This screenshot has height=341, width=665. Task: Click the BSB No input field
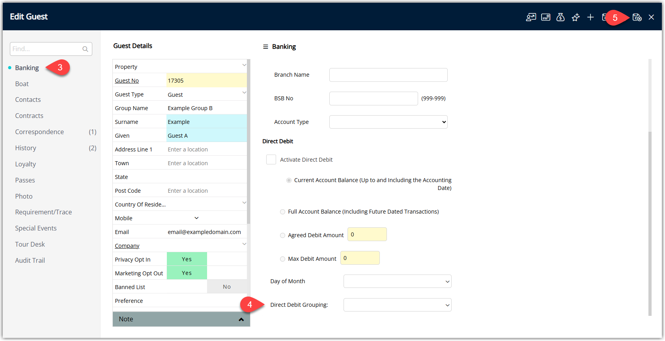coord(374,98)
